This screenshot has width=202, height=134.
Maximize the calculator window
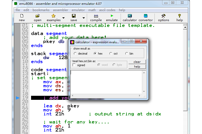[x=132, y=41]
